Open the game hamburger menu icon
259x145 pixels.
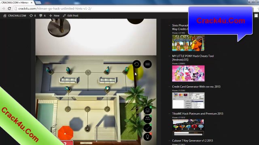tap(147, 64)
